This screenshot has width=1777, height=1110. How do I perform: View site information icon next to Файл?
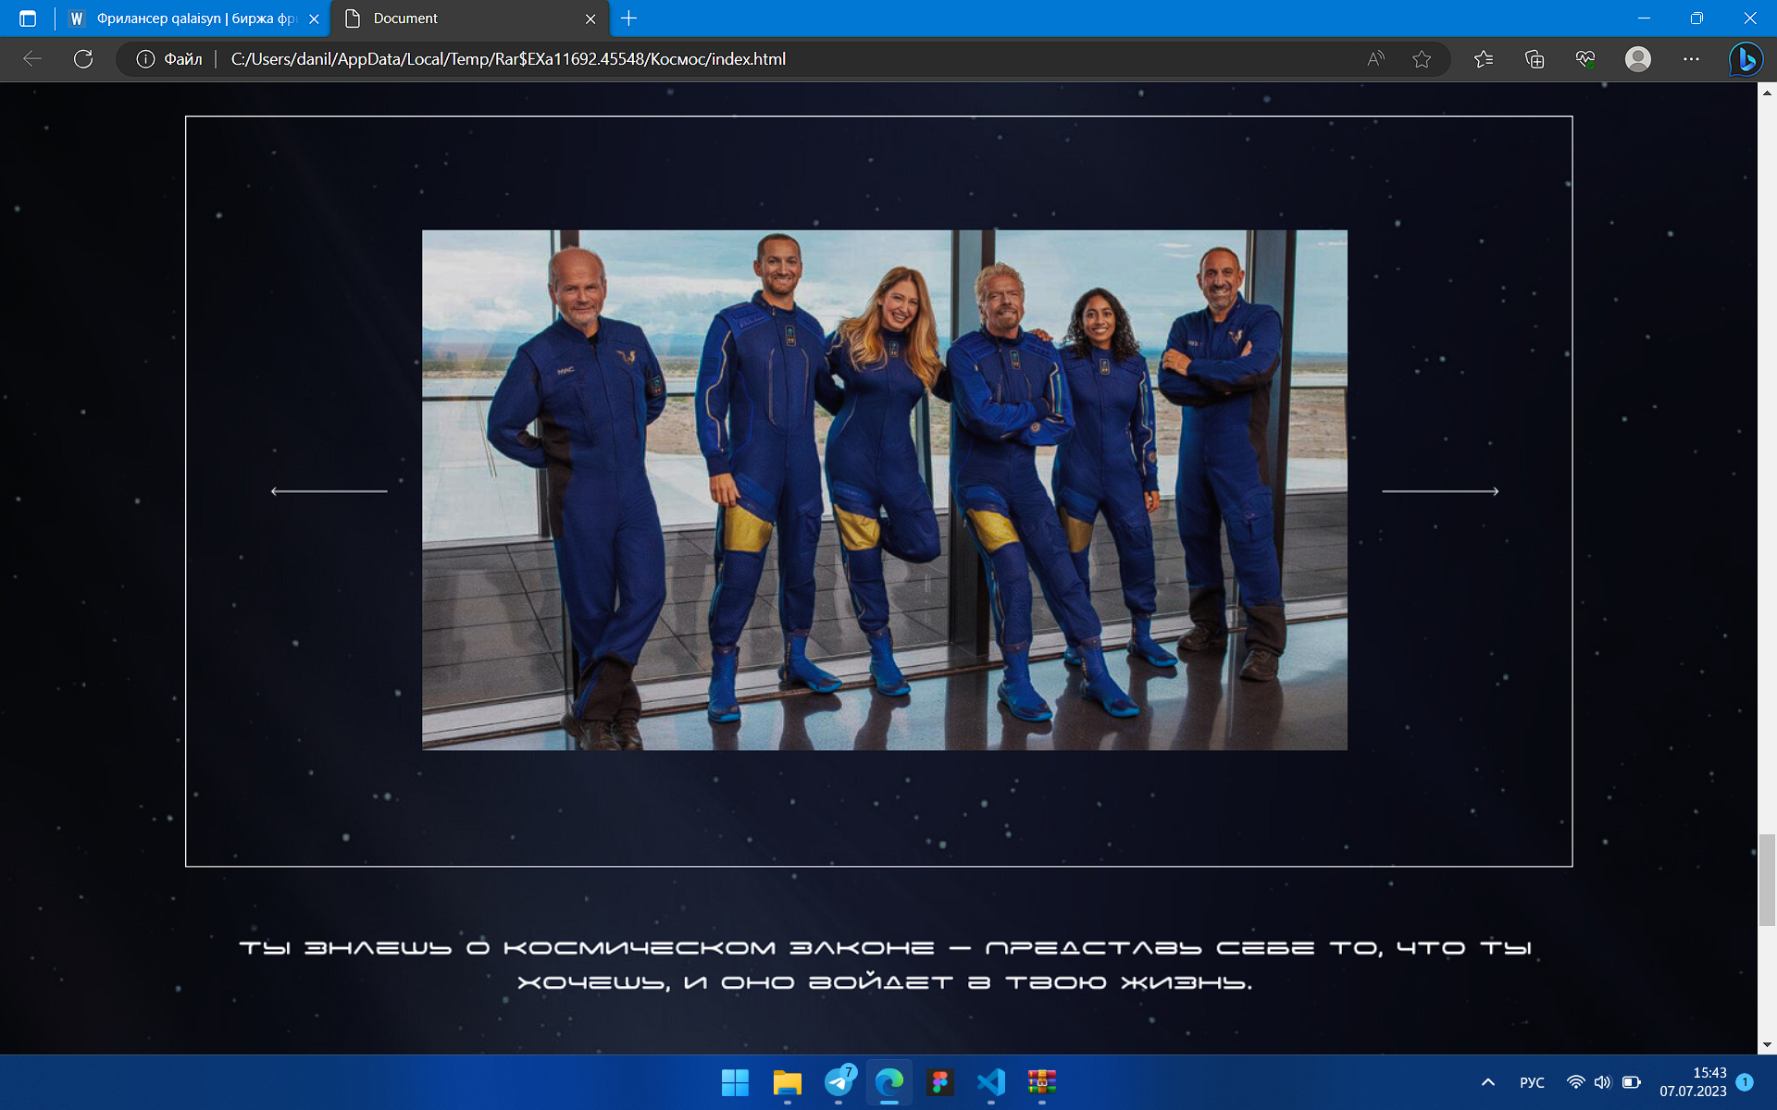pos(145,59)
